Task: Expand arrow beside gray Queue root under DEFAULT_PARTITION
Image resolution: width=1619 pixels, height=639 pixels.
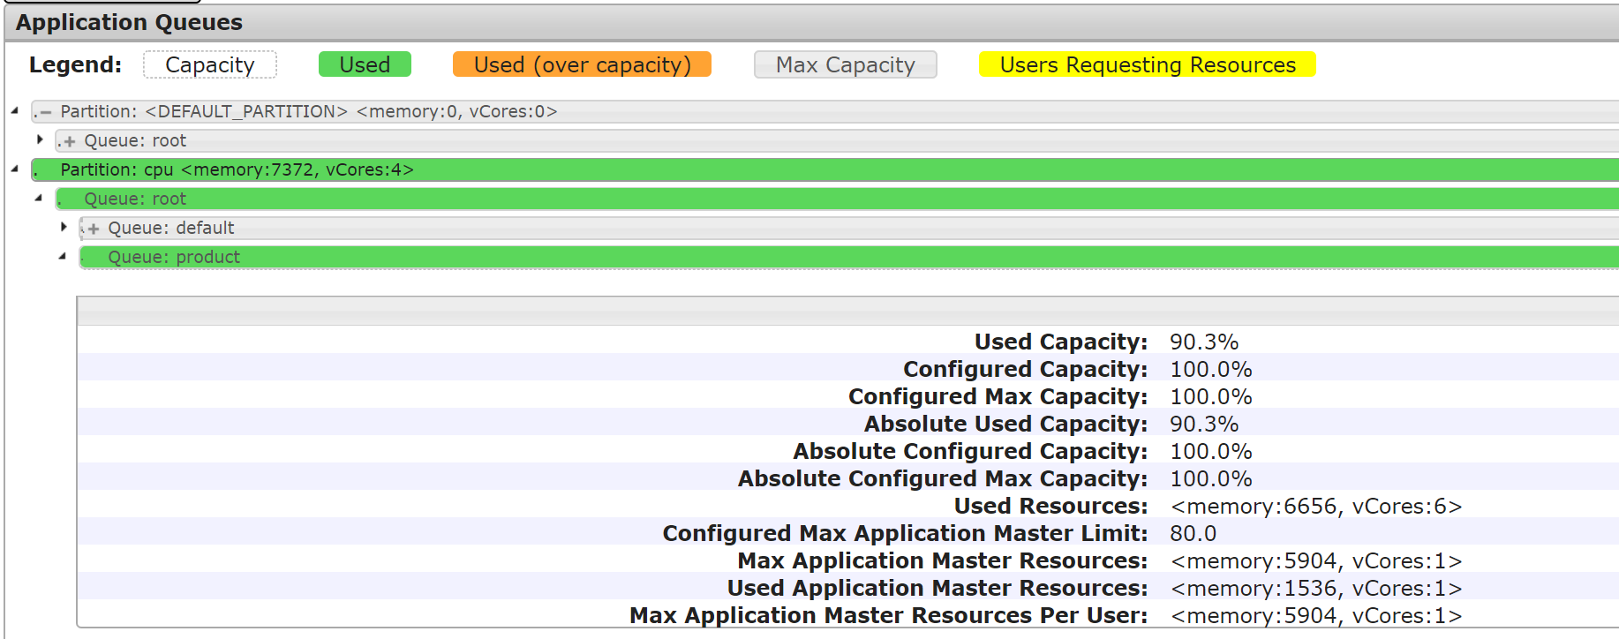Action: pyautogui.click(x=40, y=139)
